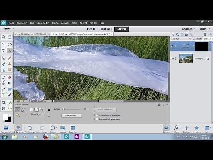Toggle visibility of the Hintergrund layer

(172, 59)
